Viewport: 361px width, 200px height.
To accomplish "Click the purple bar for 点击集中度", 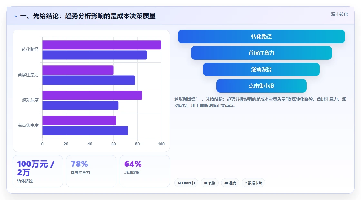I will pyautogui.click(x=79, y=121).
